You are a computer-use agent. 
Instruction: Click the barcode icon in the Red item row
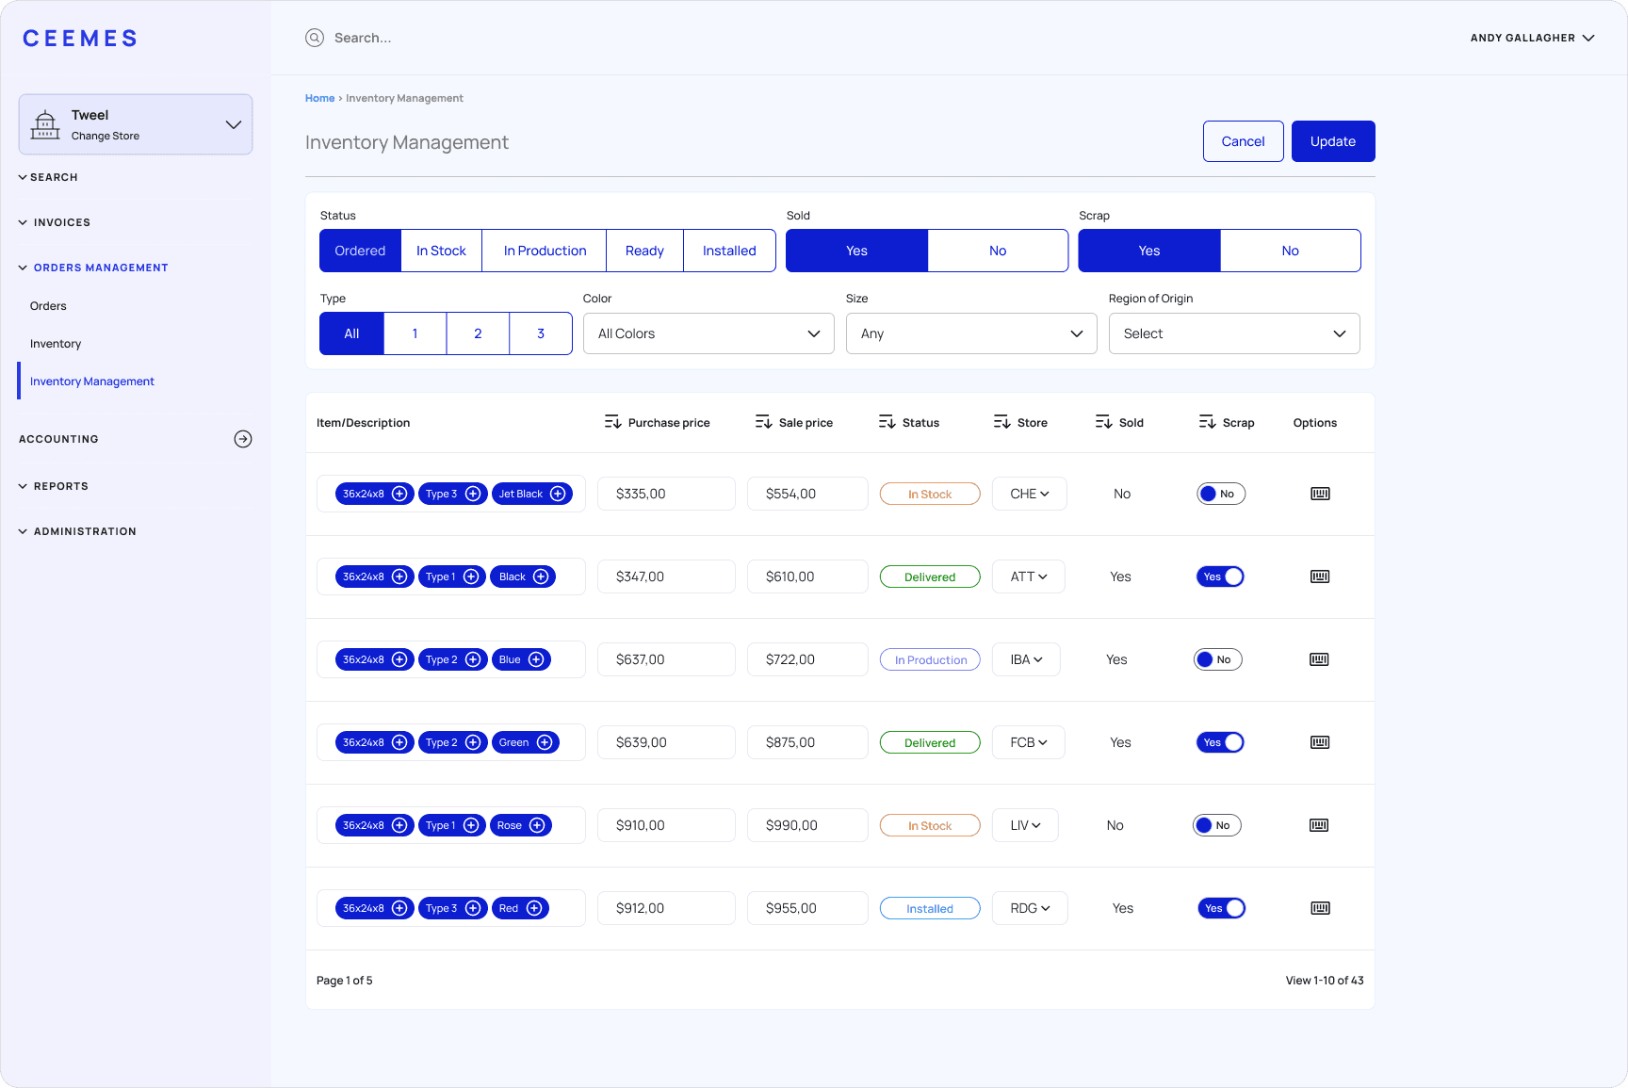(1320, 908)
